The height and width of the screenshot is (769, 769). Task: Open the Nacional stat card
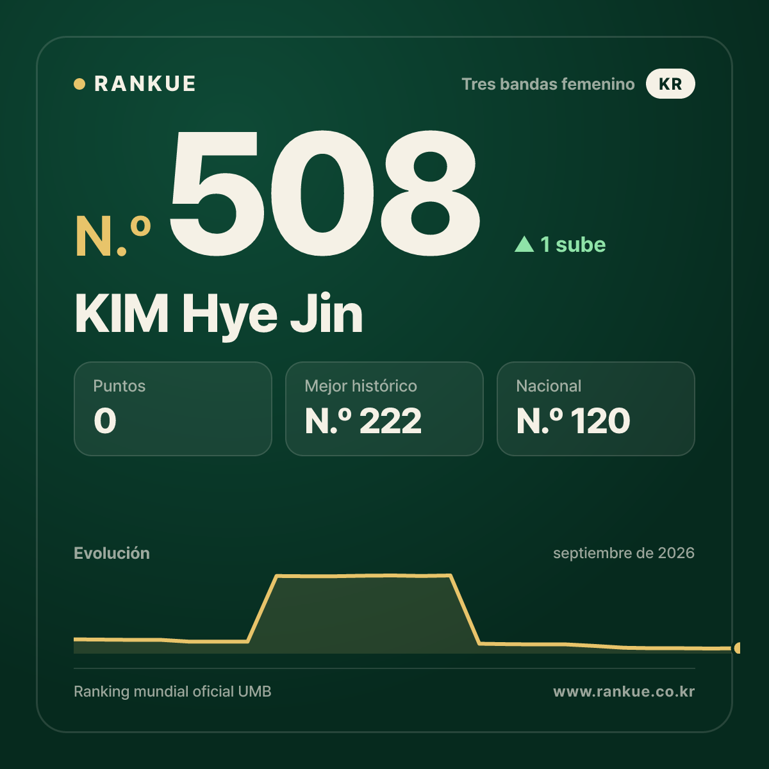point(596,409)
